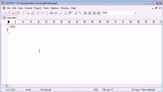This screenshot has height=92, width=163.
Task: Click the Redo arrow icon
Action: click(x=56, y=13)
